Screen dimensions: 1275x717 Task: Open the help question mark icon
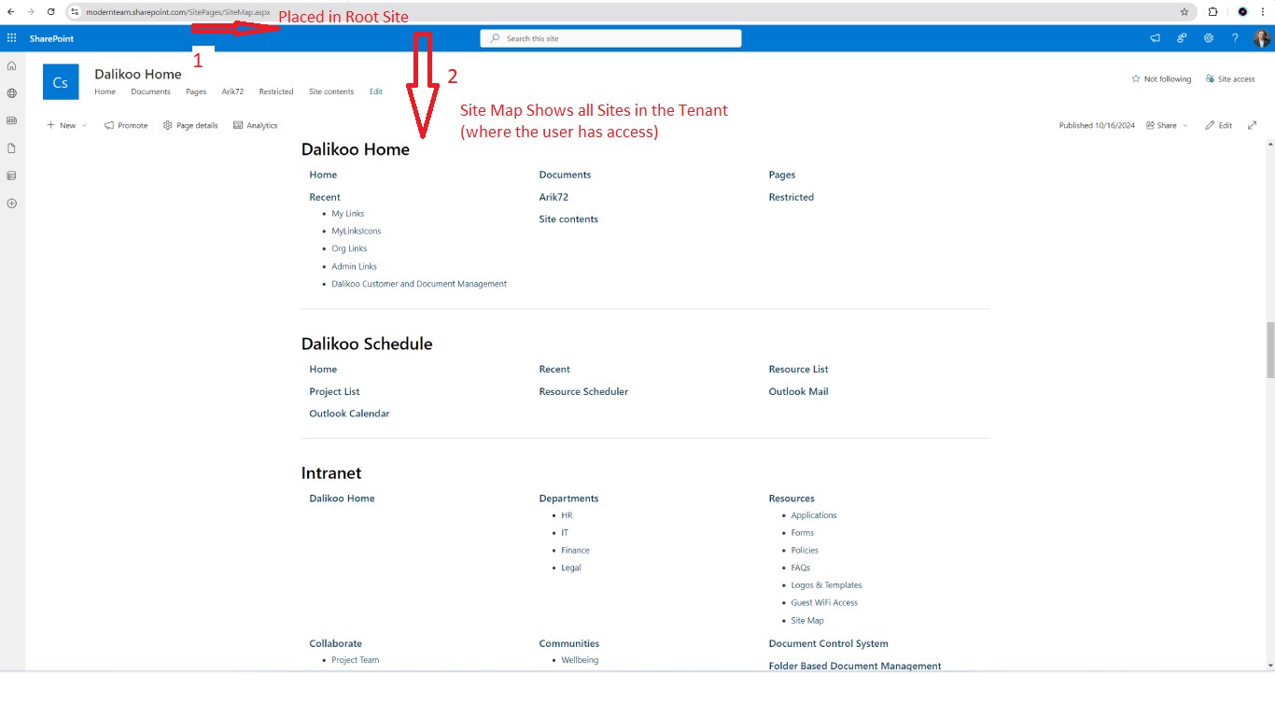(x=1235, y=38)
